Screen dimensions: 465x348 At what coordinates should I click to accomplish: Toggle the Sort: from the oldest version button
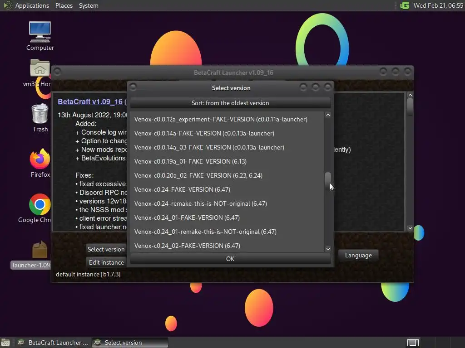click(x=230, y=103)
